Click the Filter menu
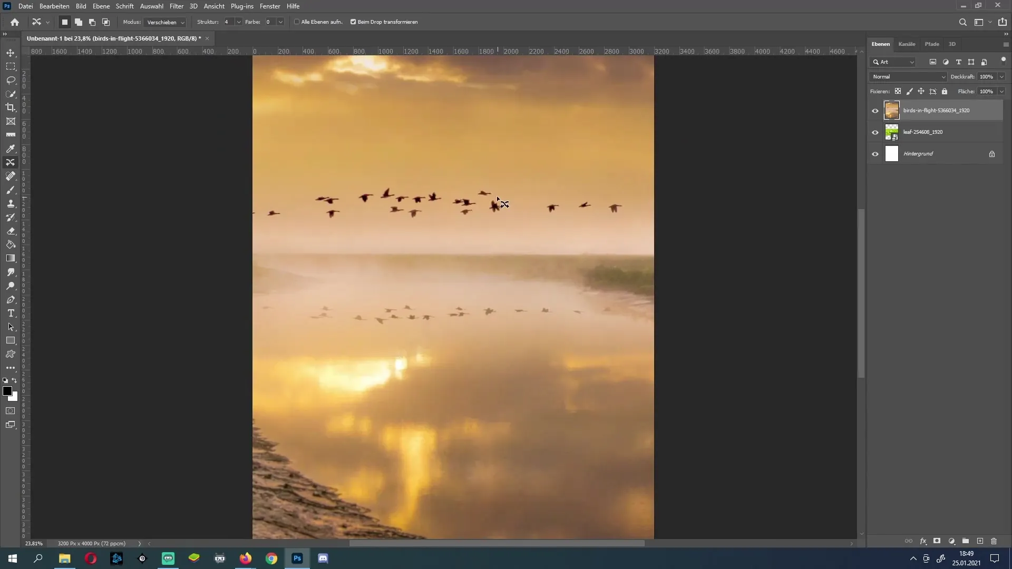This screenshot has height=569, width=1012. 176,6
